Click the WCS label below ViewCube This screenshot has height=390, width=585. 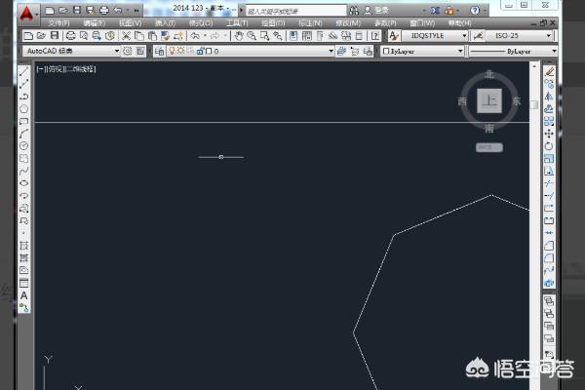tap(488, 147)
